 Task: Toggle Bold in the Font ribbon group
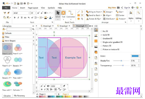point(15,18)
